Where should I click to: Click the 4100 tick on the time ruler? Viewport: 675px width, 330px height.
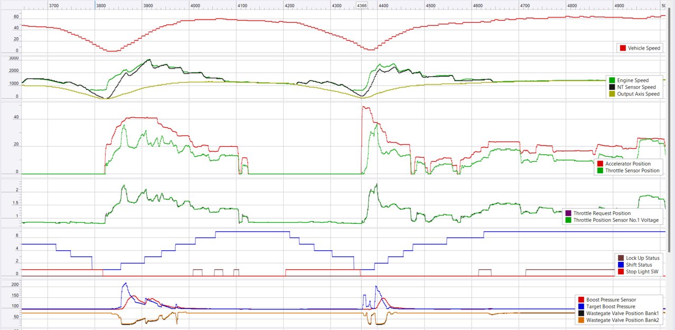click(242, 5)
